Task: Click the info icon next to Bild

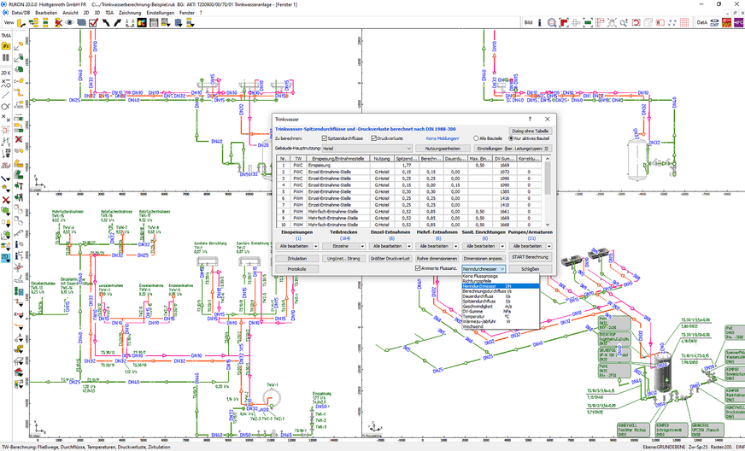Action: [x=541, y=23]
